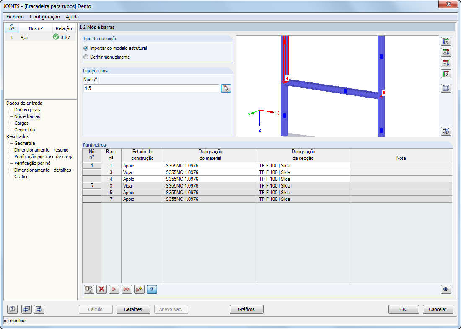The height and width of the screenshot is (329, 461).
Task: Select Nós e barras tree item
Action: click(x=27, y=116)
